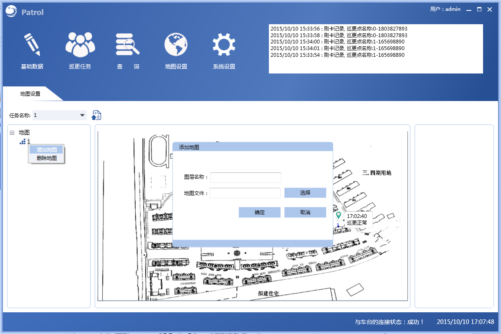Expand the 任务名称 dropdown

[82, 115]
